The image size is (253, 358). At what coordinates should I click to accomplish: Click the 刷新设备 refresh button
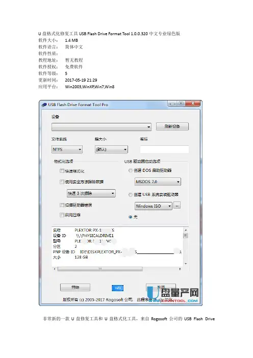coord(172,126)
